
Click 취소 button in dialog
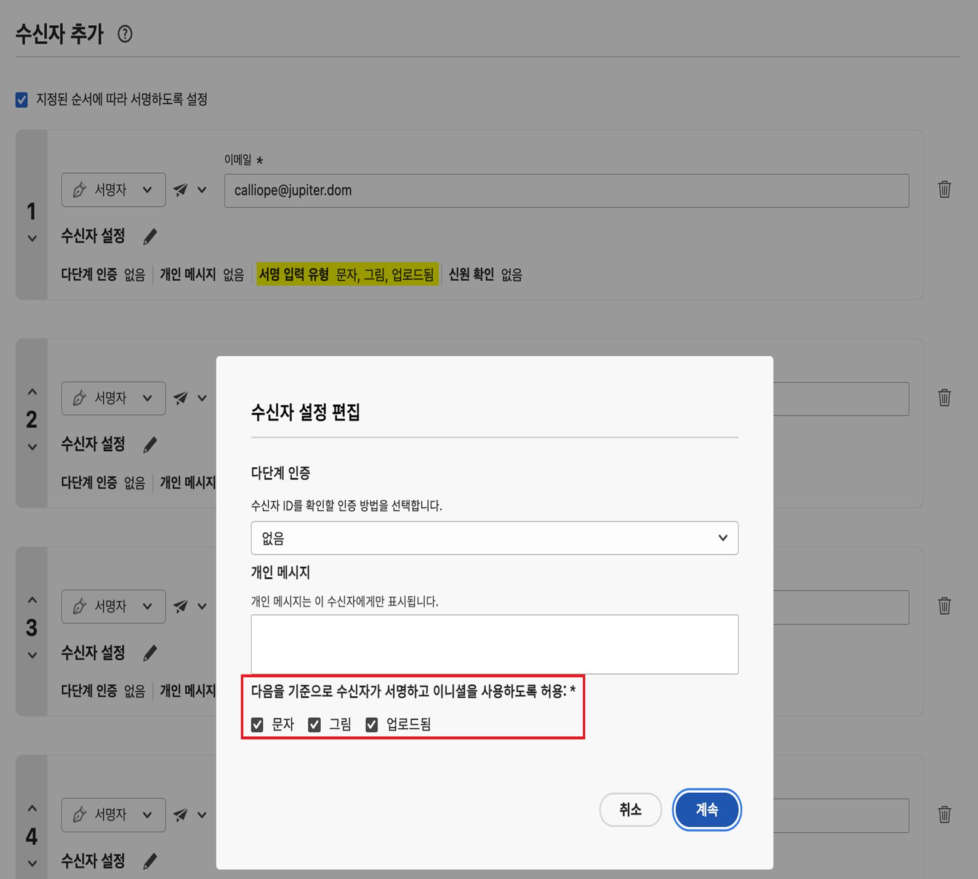(x=630, y=809)
